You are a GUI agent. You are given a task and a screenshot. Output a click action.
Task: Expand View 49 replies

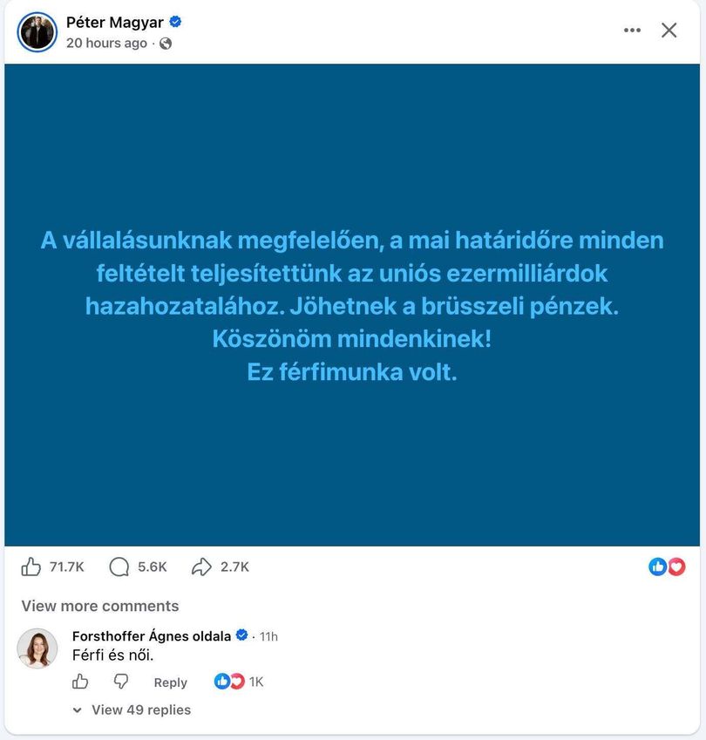141,709
